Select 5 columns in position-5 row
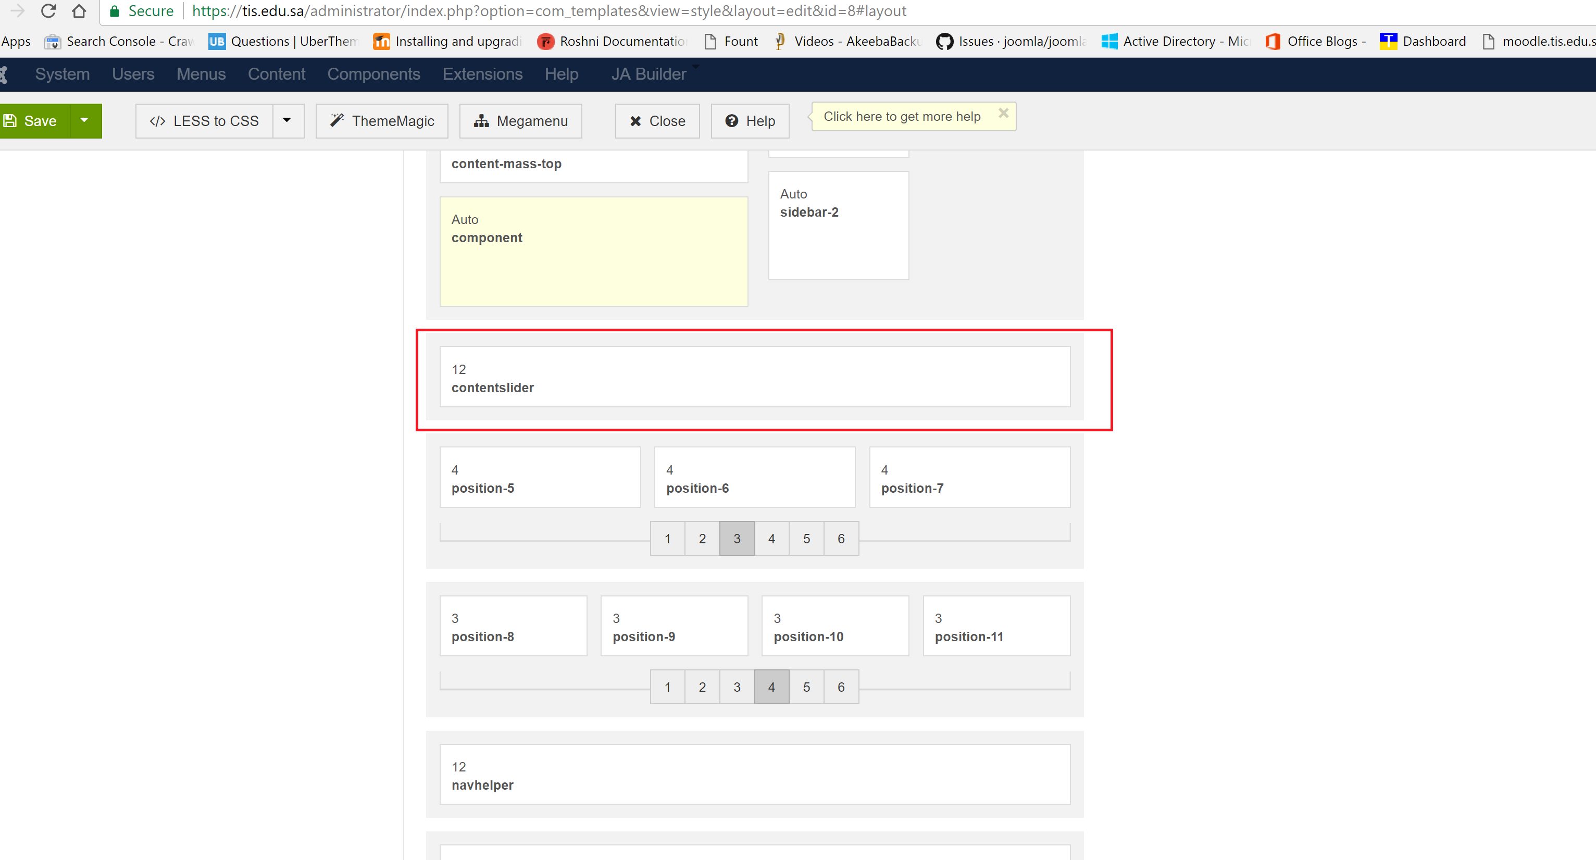This screenshot has height=860, width=1596. click(x=806, y=539)
